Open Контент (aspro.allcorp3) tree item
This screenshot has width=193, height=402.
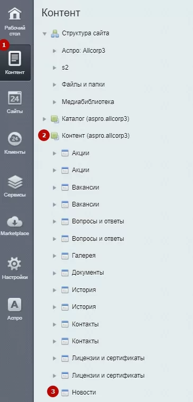96,136
